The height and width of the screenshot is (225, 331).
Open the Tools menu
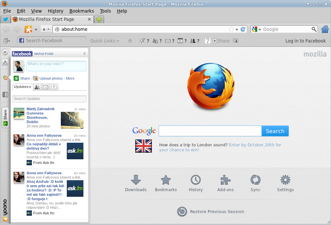pyautogui.click(x=105, y=11)
